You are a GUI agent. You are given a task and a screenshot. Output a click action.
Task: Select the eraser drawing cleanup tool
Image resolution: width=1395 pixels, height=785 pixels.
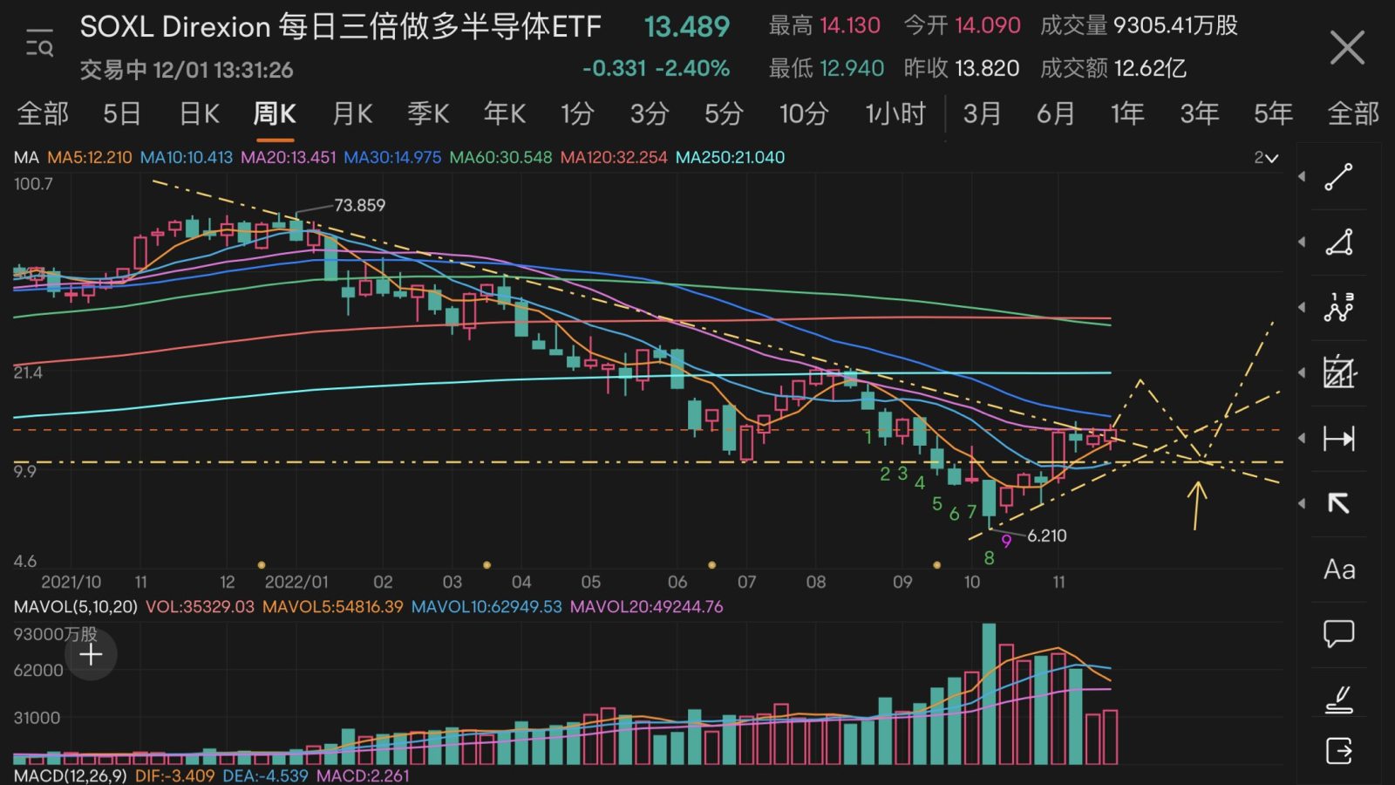(x=1338, y=700)
